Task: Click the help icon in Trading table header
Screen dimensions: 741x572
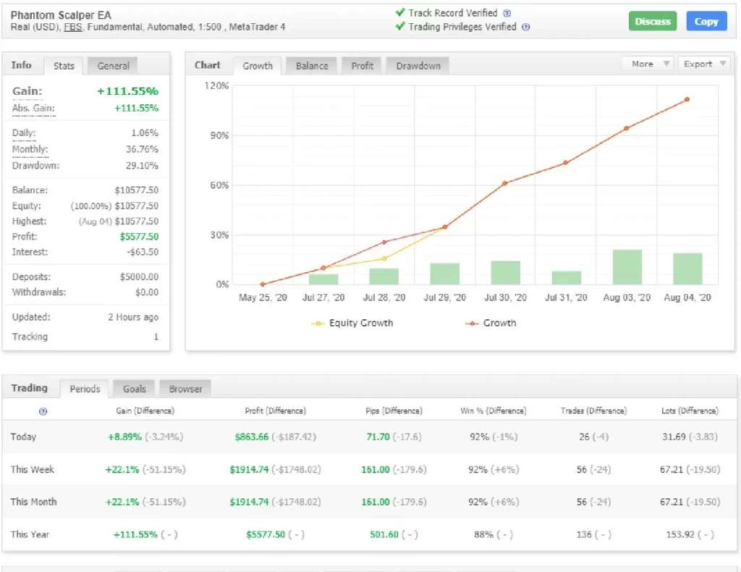Action: coord(43,411)
